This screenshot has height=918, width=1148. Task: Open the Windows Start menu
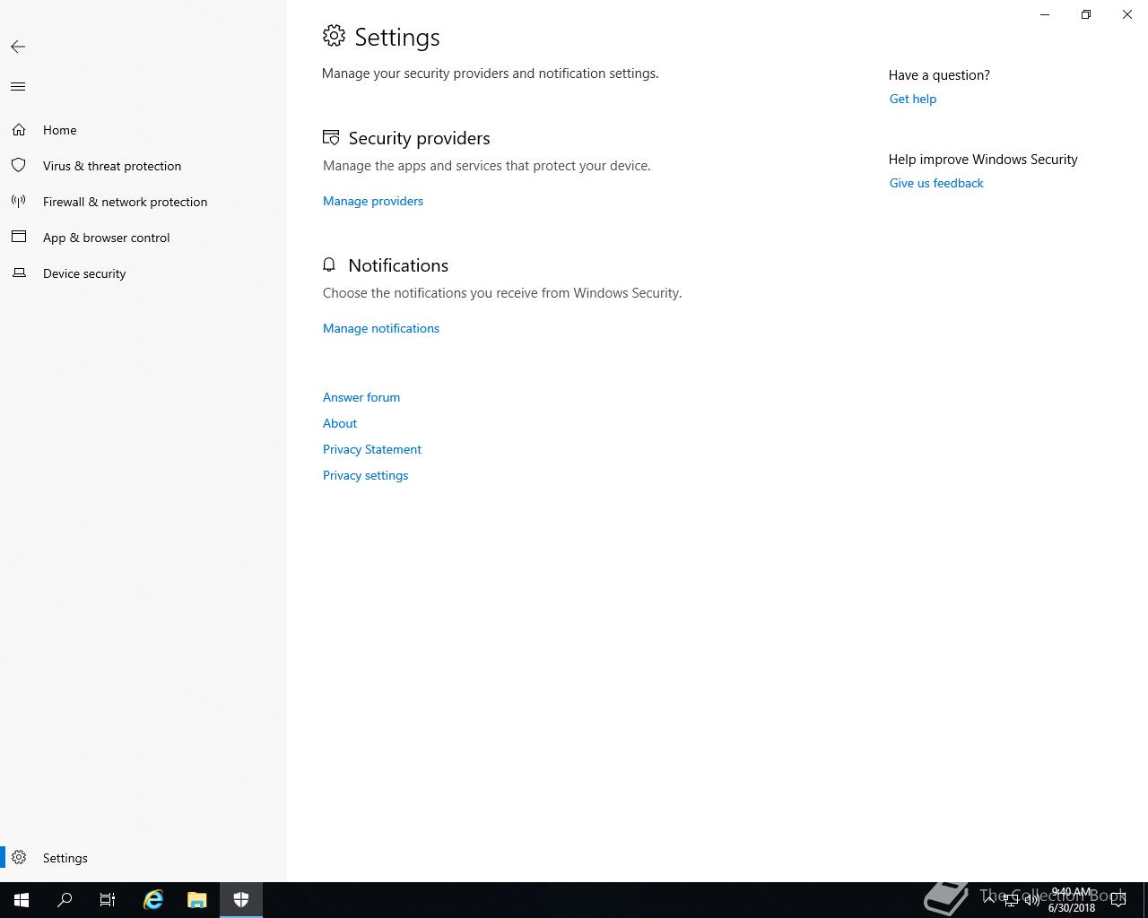point(22,900)
